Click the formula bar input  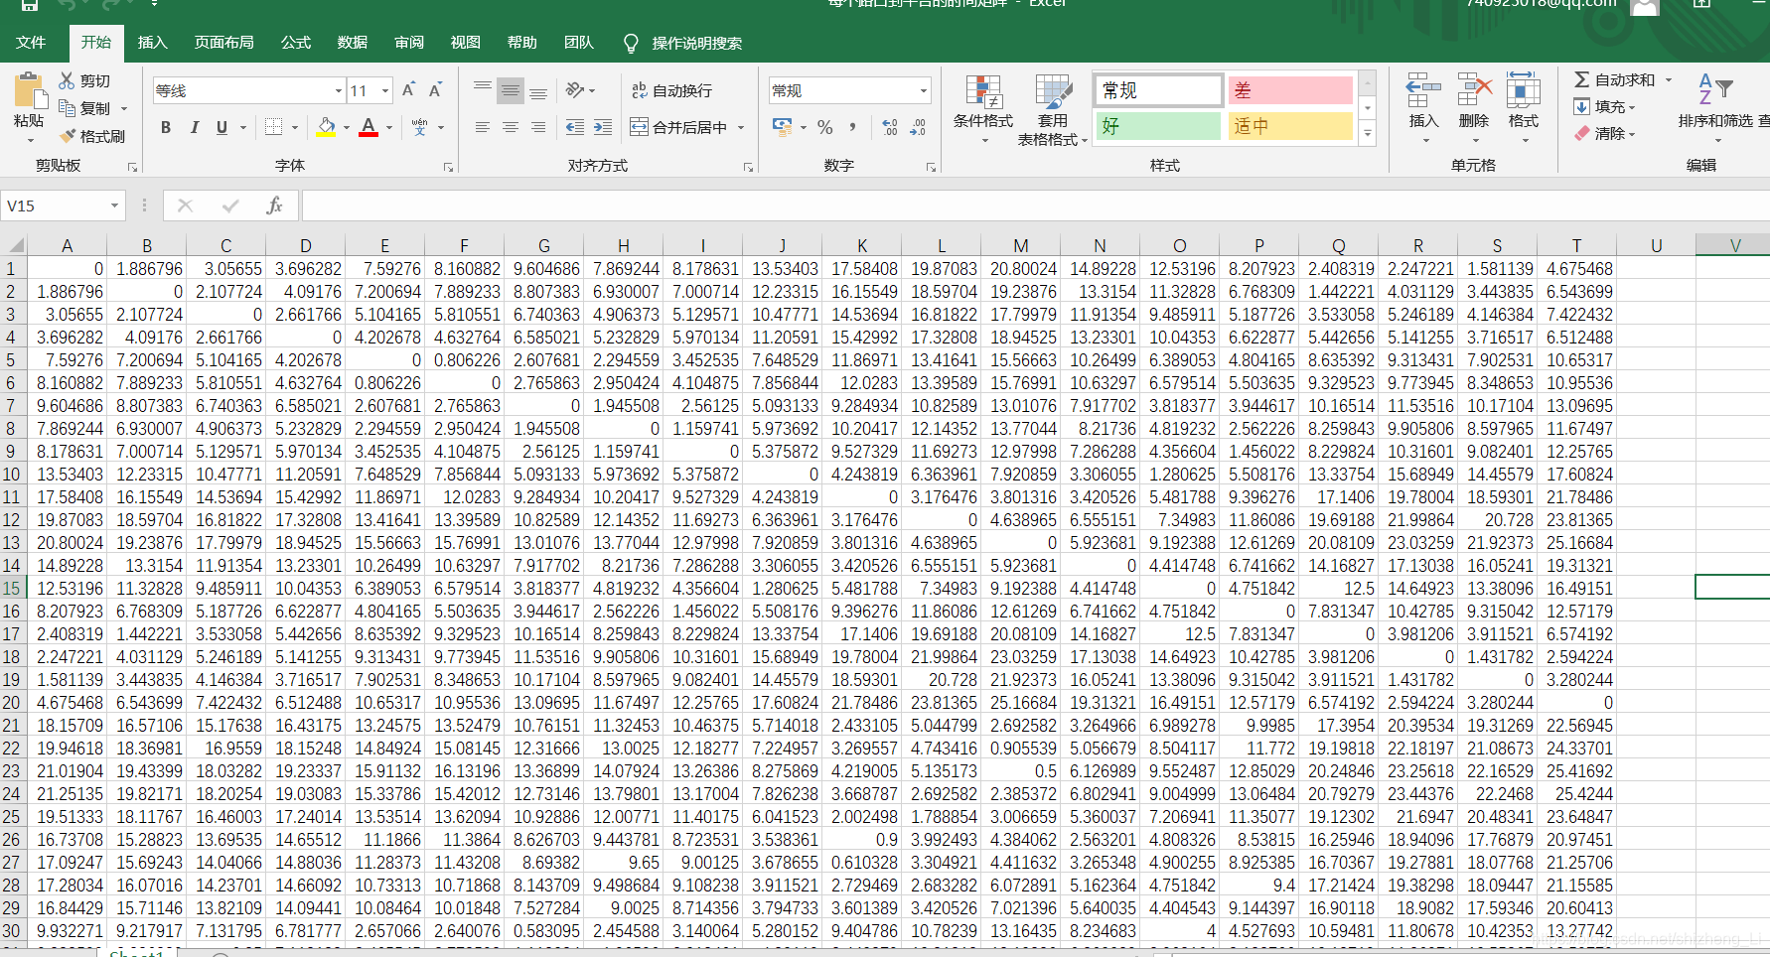[1035, 205]
